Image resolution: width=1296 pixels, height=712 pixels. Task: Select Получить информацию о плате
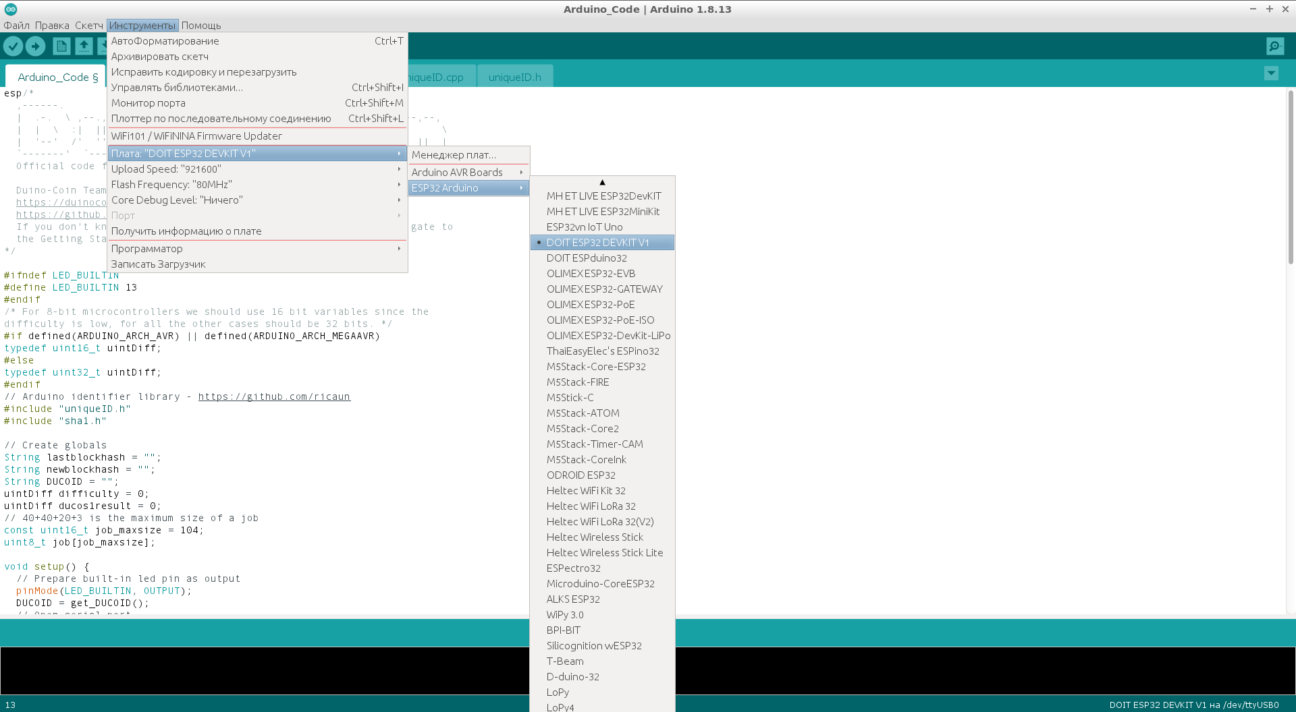(257, 231)
